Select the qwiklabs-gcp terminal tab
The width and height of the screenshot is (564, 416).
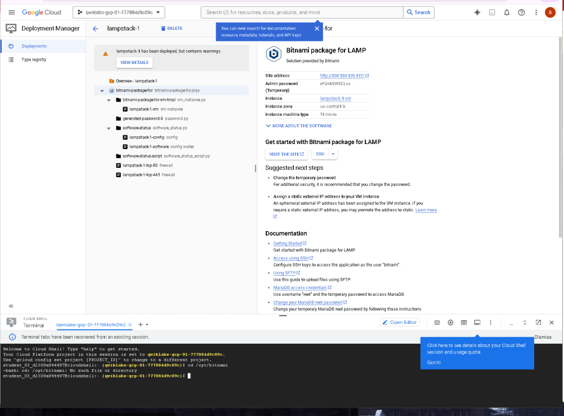[x=90, y=324]
